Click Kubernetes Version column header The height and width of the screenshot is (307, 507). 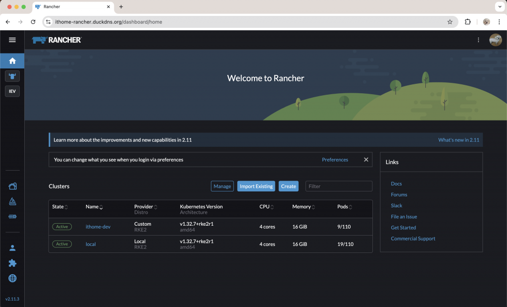(x=201, y=207)
